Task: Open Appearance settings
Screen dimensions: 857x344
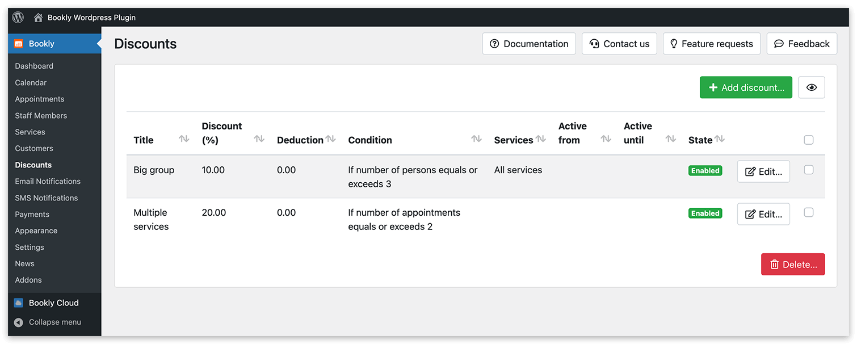Action: [36, 230]
